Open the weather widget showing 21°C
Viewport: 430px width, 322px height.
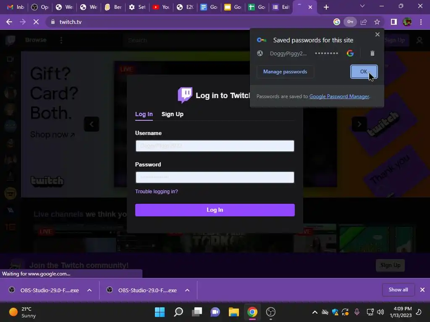click(x=23, y=312)
